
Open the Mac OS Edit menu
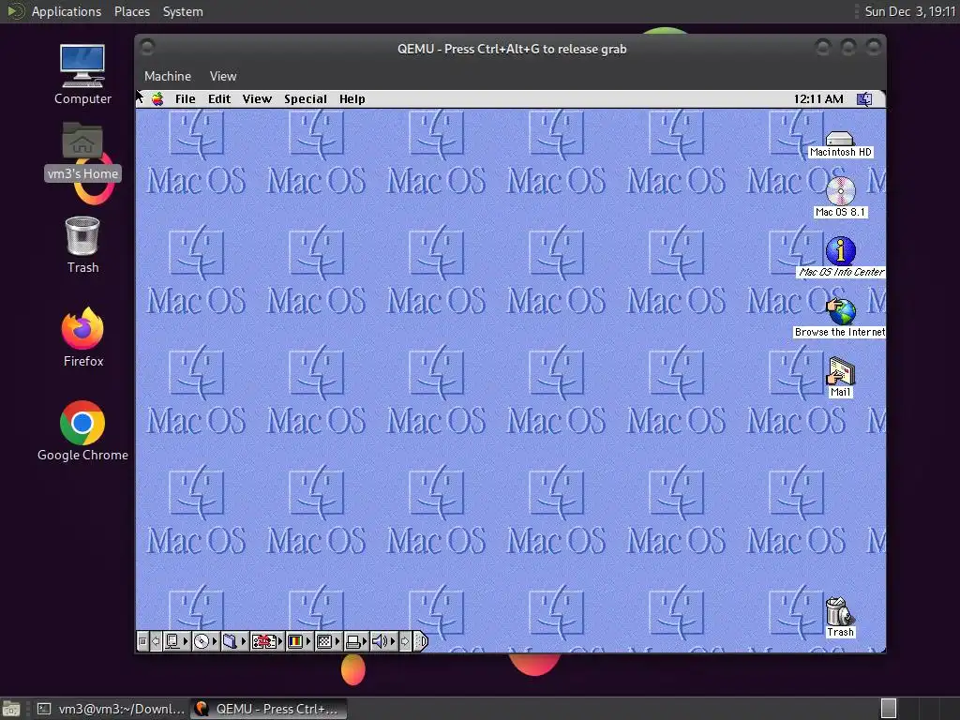pyautogui.click(x=219, y=99)
